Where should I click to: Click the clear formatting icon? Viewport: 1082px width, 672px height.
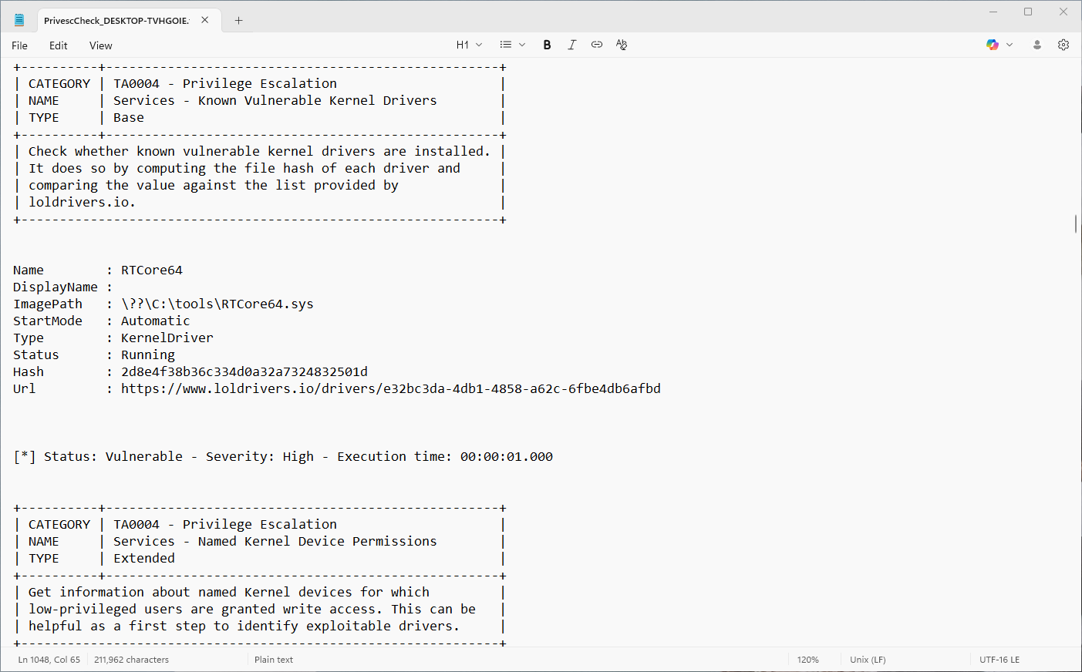621,45
